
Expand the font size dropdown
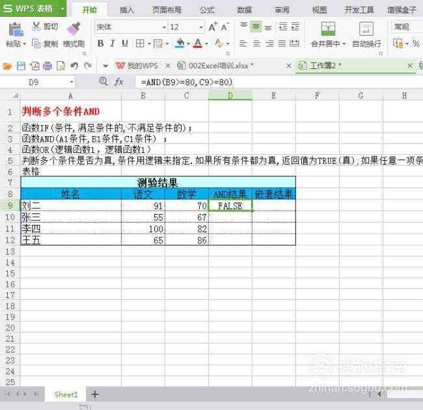coord(201,27)
